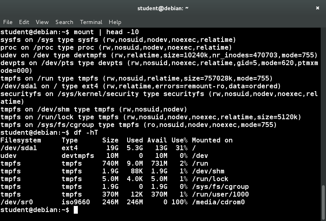Click the '4.0K' used value
The image size is (326, 221).
click(x=135, y=179)
